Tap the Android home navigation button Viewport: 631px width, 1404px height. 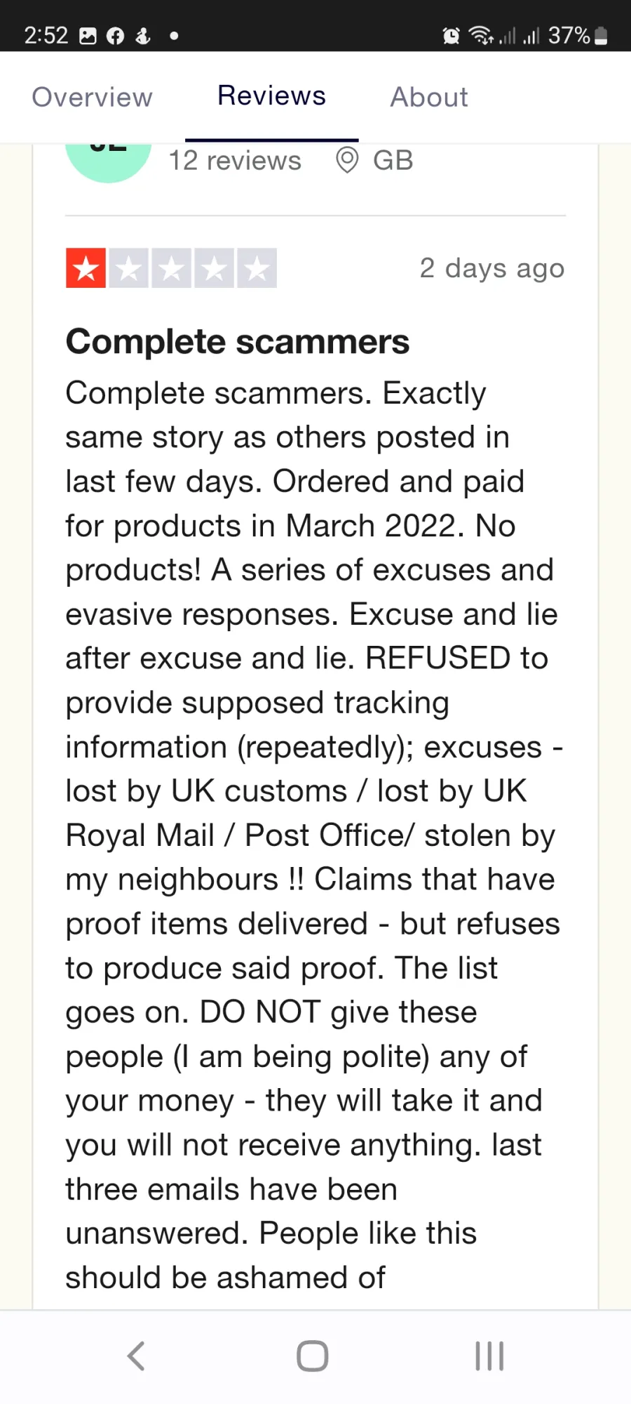[x=313, y=1356]
